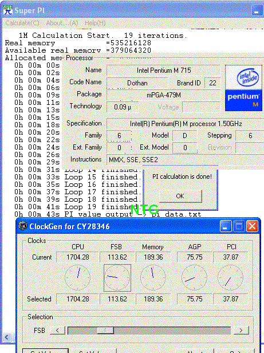Click the selected FSB value field

(x=117, y=299)
